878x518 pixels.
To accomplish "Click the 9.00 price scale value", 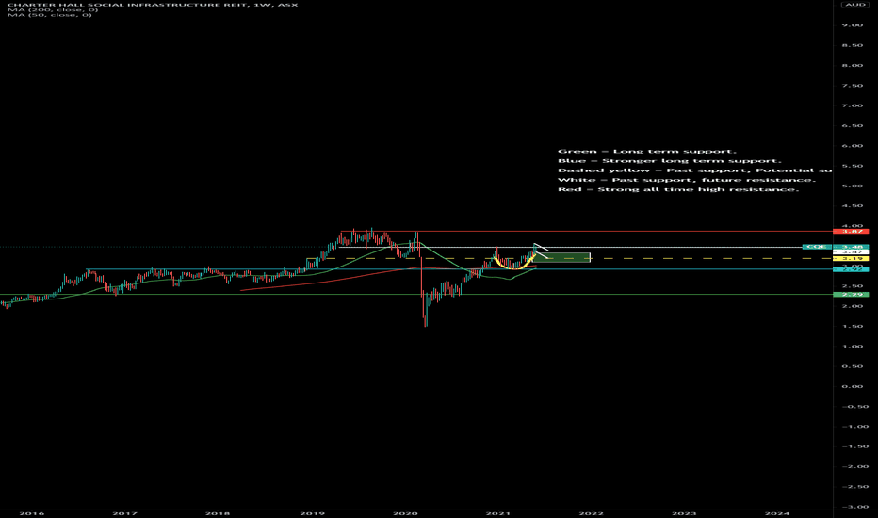I will coord(853,25).
